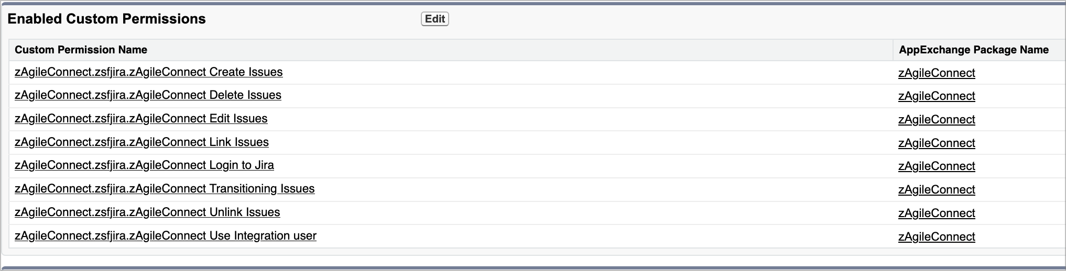The width and height of the screenshot is (1066, 271).
Task: Click the package link in the Login to Jira row
Action: pos(937,166)
